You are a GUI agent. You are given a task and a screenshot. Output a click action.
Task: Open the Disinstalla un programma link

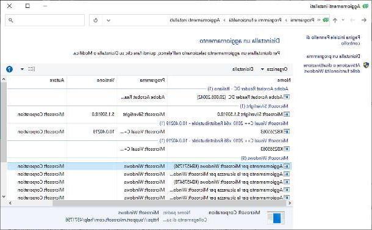pos(333,56)
